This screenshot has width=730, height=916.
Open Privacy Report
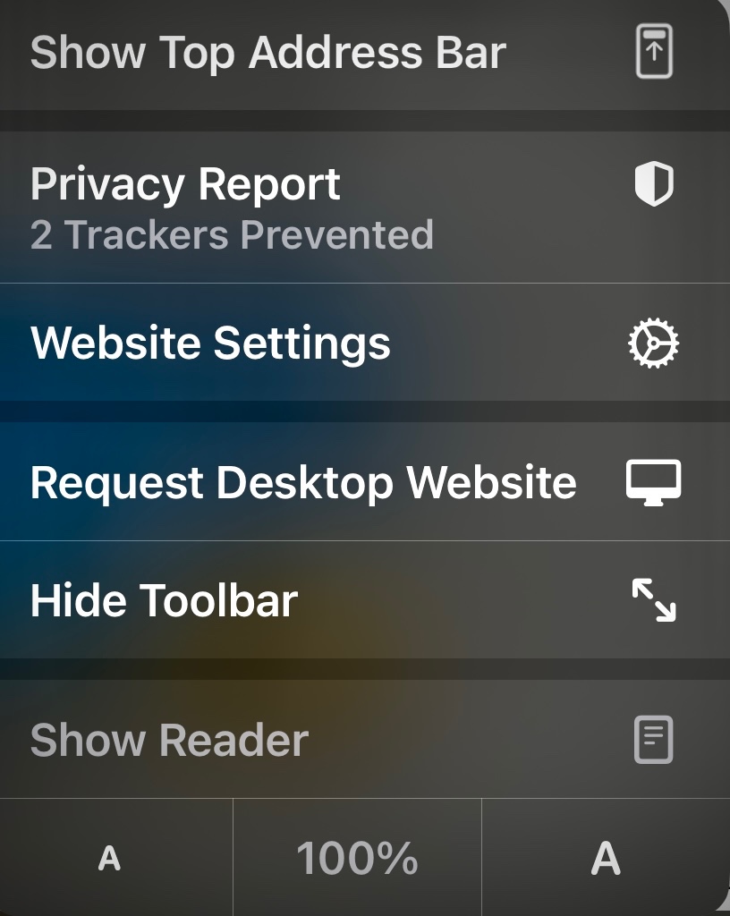click(365, 208)
